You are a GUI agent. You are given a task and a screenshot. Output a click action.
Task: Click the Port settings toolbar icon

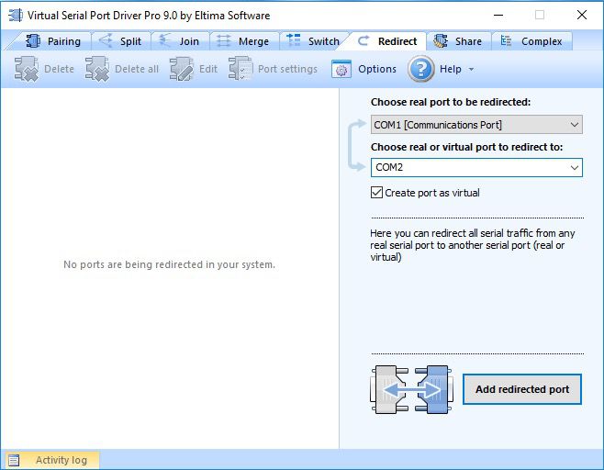(x=240, y=69)
